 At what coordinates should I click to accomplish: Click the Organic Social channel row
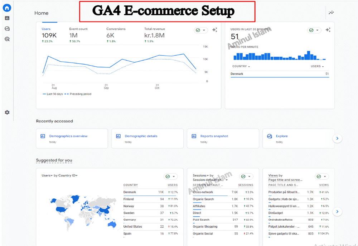[x=223, y=234]
